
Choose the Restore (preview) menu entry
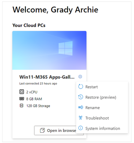(101, 97)
